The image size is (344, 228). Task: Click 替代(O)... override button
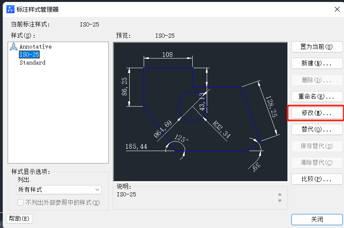tap(317, 129)
